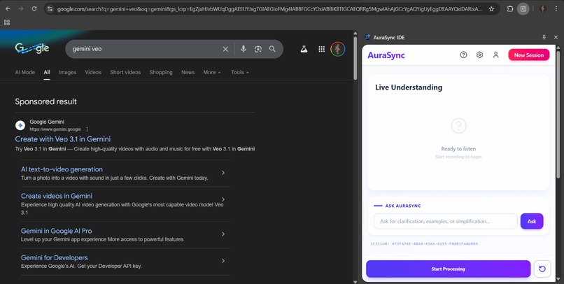Screen dimensions: 564x284
Task: Open AI text-to-video generation link
Action: 62,169
